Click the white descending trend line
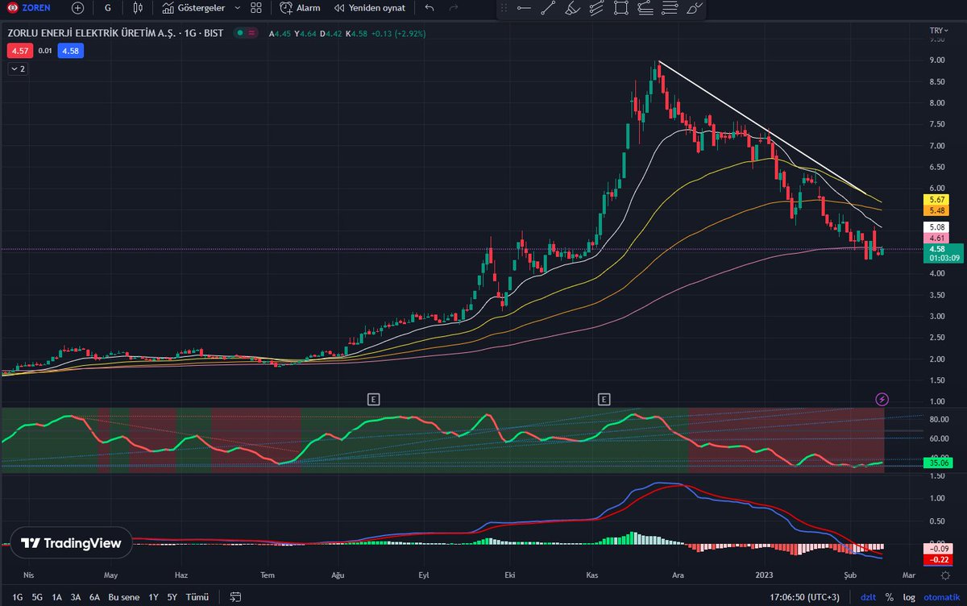Screen dimensions: 967x606 pos(764,127)
